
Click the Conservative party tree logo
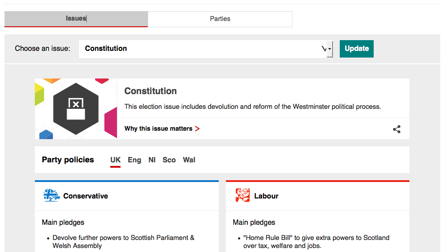[x=52, y=195]
